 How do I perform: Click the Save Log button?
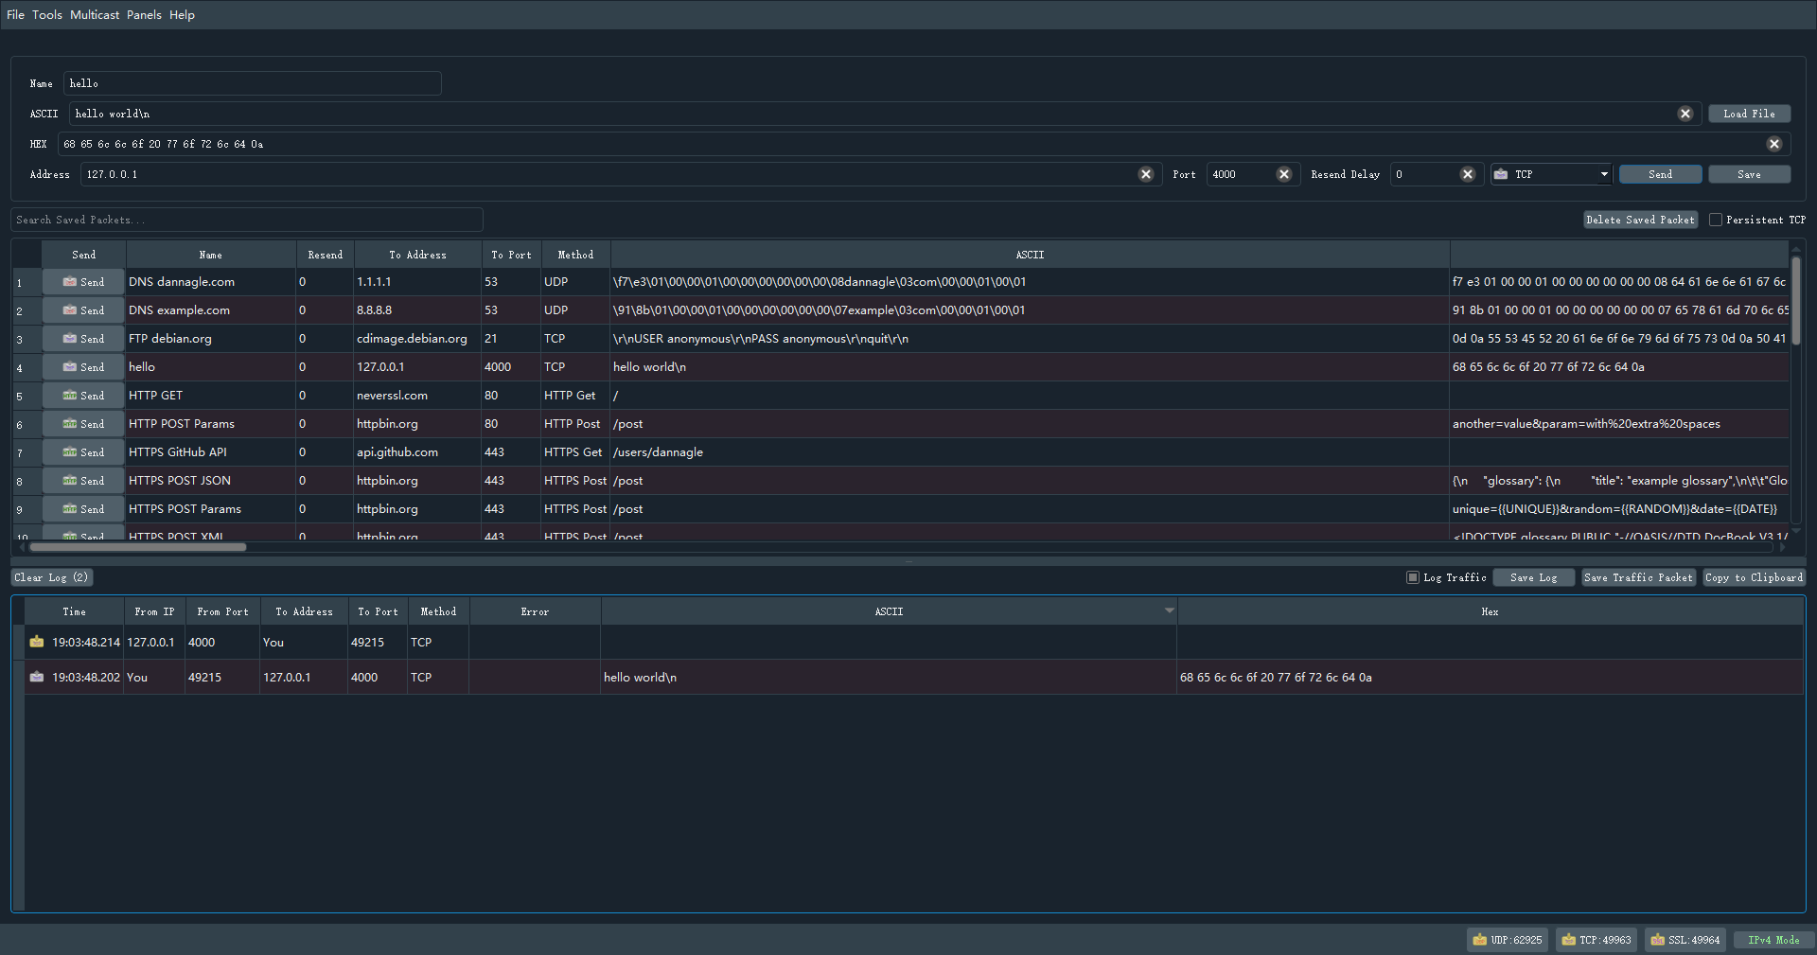click(x=1534, y=577)
